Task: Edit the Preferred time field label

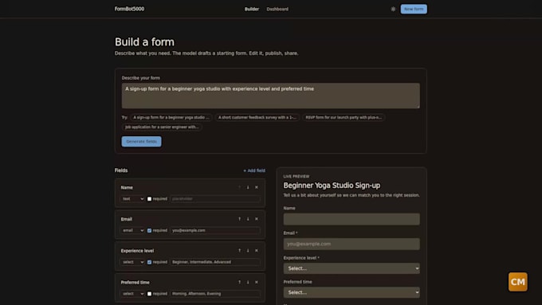Action: pos(135,283)
